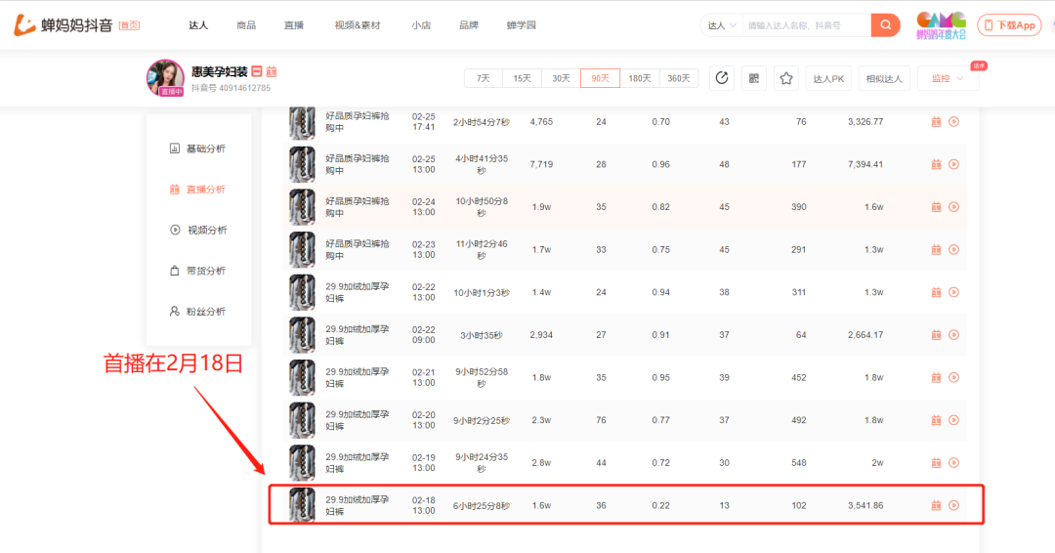Open live detail icon for 02-19 row

coord(936,463)
